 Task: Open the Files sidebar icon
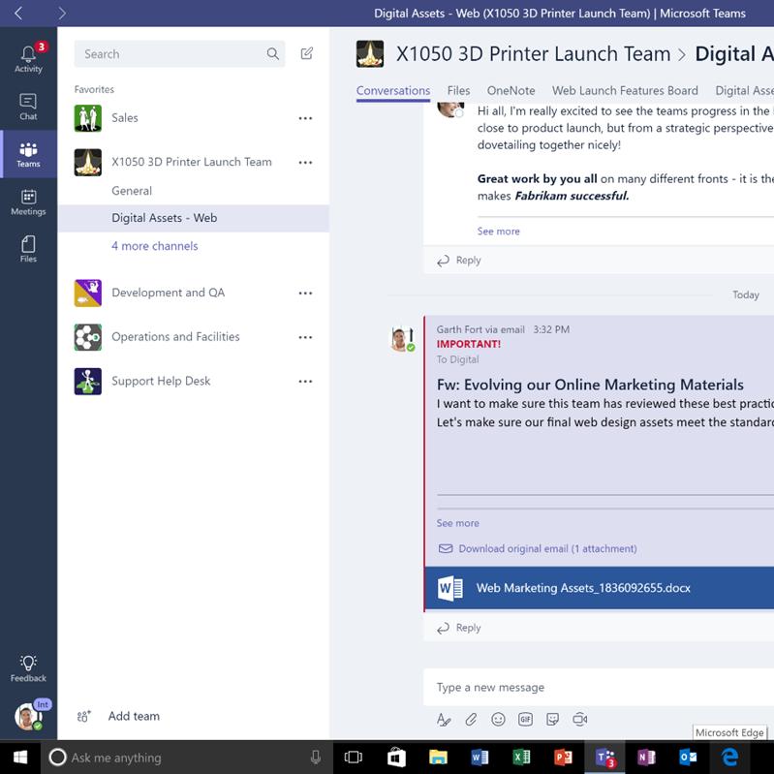coord(28,249)
